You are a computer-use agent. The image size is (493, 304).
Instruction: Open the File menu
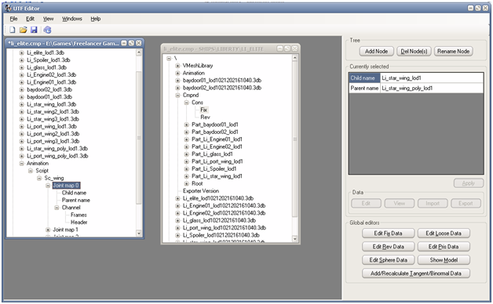(x=13, y=19)
